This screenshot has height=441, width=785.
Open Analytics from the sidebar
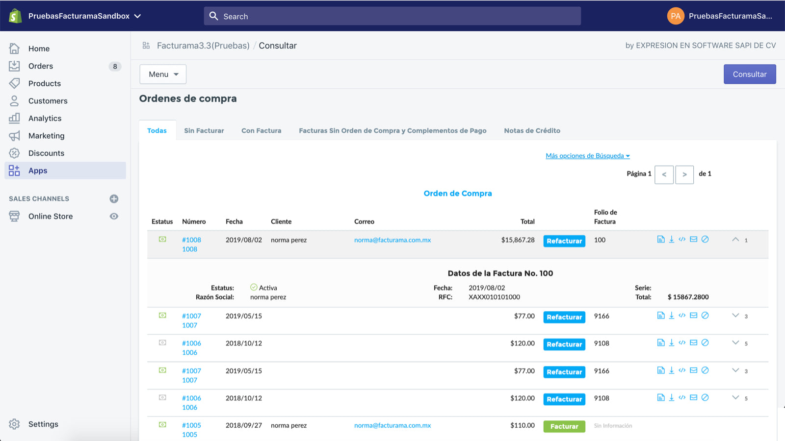coord(45,118)
